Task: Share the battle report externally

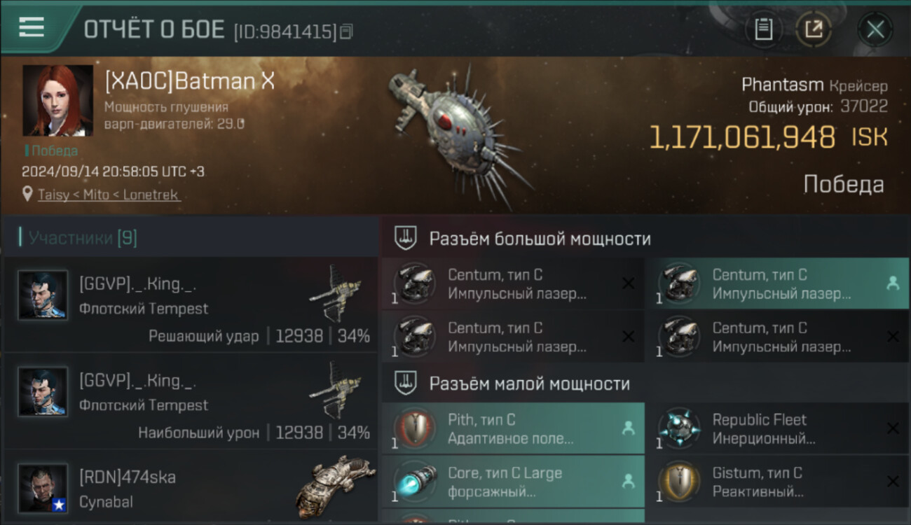Action: tap(813, 29)
